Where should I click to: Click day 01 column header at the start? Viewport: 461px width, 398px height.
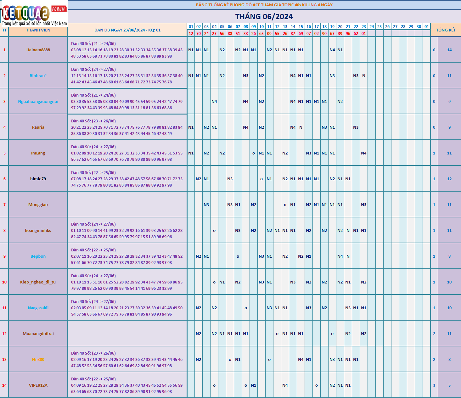coord(191,26)
